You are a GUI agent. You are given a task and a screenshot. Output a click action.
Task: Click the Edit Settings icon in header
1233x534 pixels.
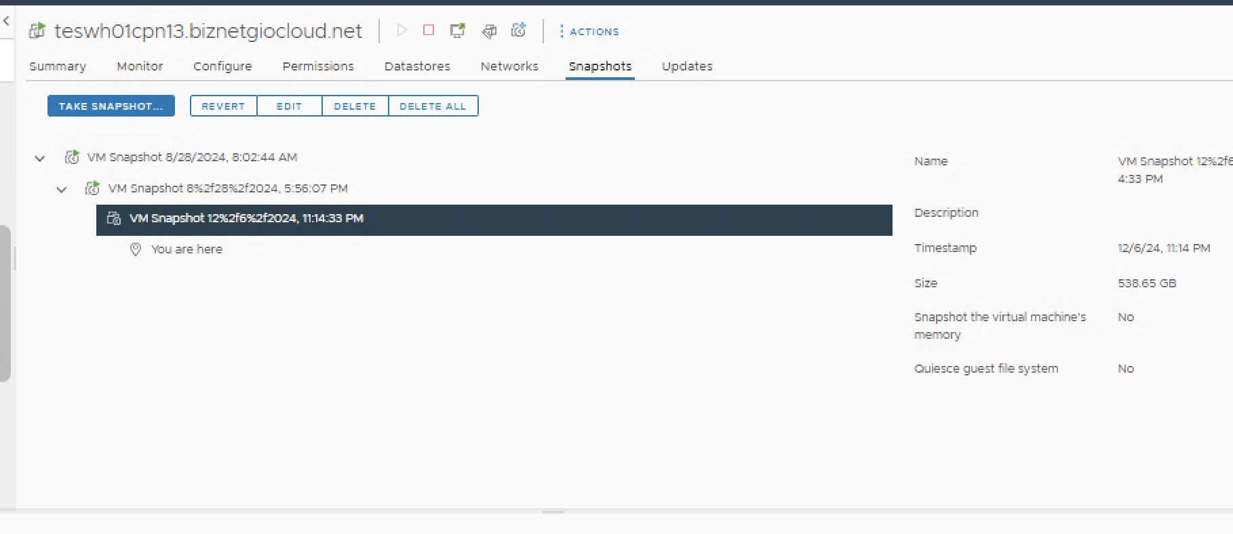point(489,30)
